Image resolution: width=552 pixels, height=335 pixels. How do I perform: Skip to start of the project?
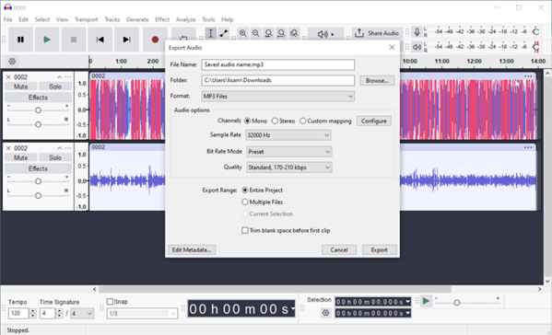click(100, 40)
